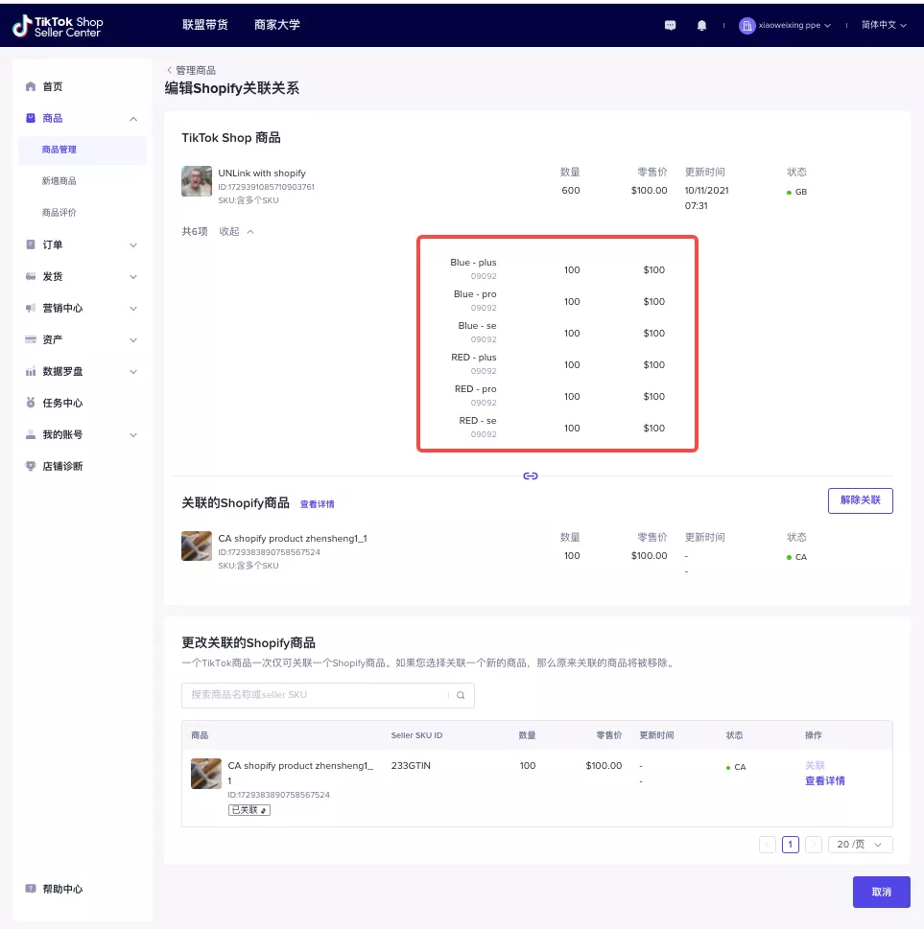Click the 已关联 tag in the table row
Screen dimensions: 924x929
249,810
